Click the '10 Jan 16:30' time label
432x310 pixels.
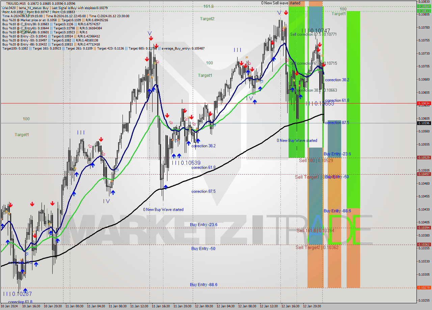tap(31, 306)
